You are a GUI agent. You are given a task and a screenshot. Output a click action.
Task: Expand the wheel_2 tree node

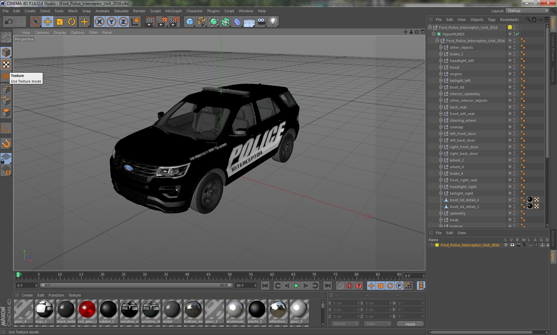point(441,160)
